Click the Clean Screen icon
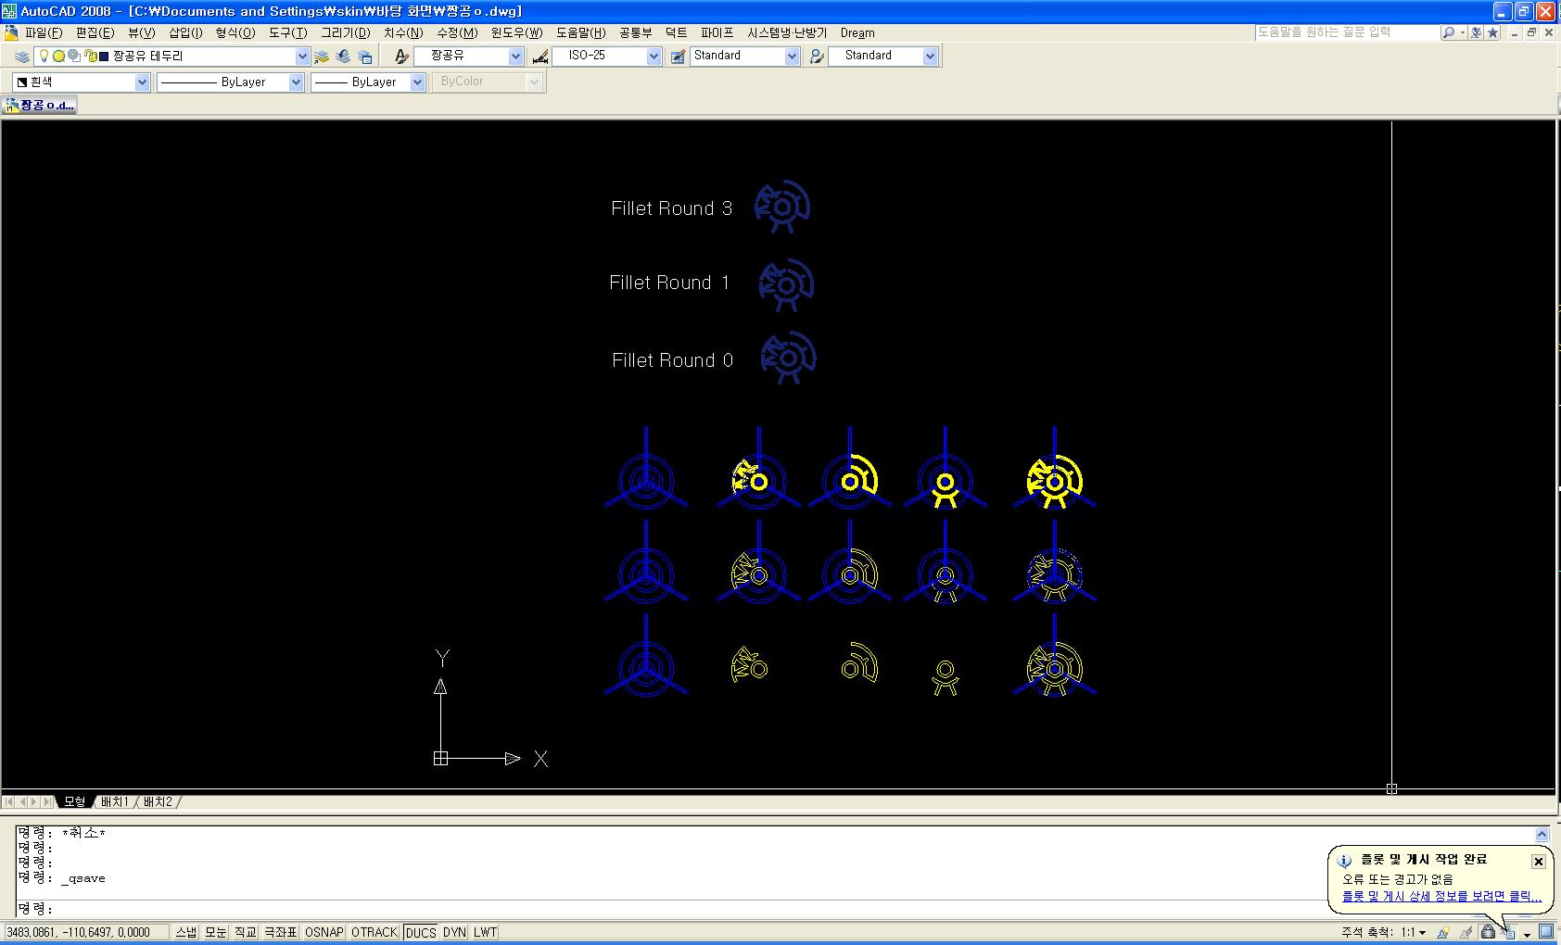 click(1546, 932)
